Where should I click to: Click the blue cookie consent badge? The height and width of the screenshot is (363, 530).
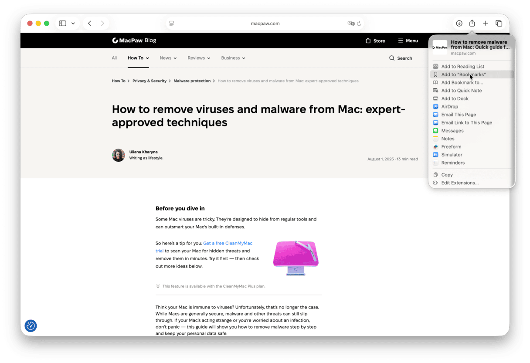click(31, 326)
